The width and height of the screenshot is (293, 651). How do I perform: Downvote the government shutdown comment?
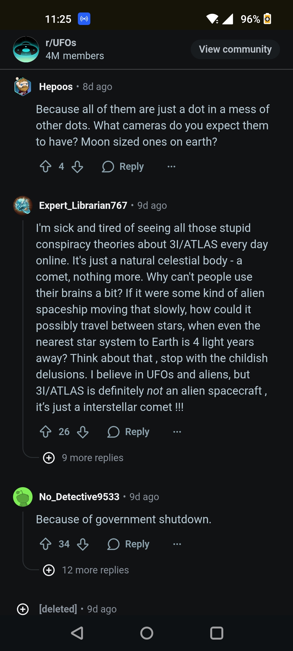pos(83,544)
